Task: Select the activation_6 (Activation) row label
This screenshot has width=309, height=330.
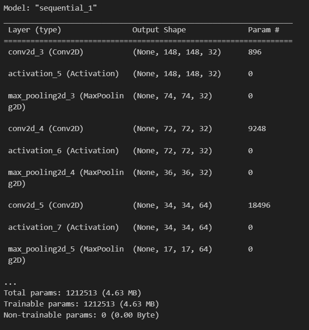Action: 63,150
